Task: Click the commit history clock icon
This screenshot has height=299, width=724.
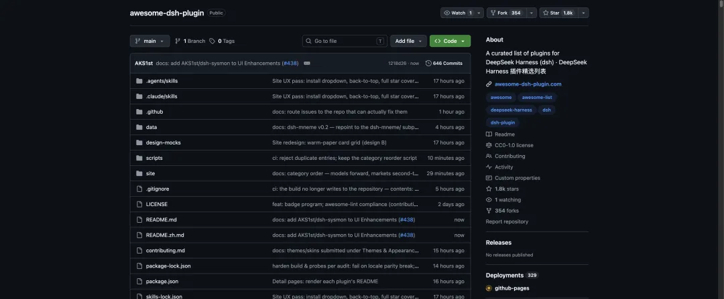Action: coord(428,63)
